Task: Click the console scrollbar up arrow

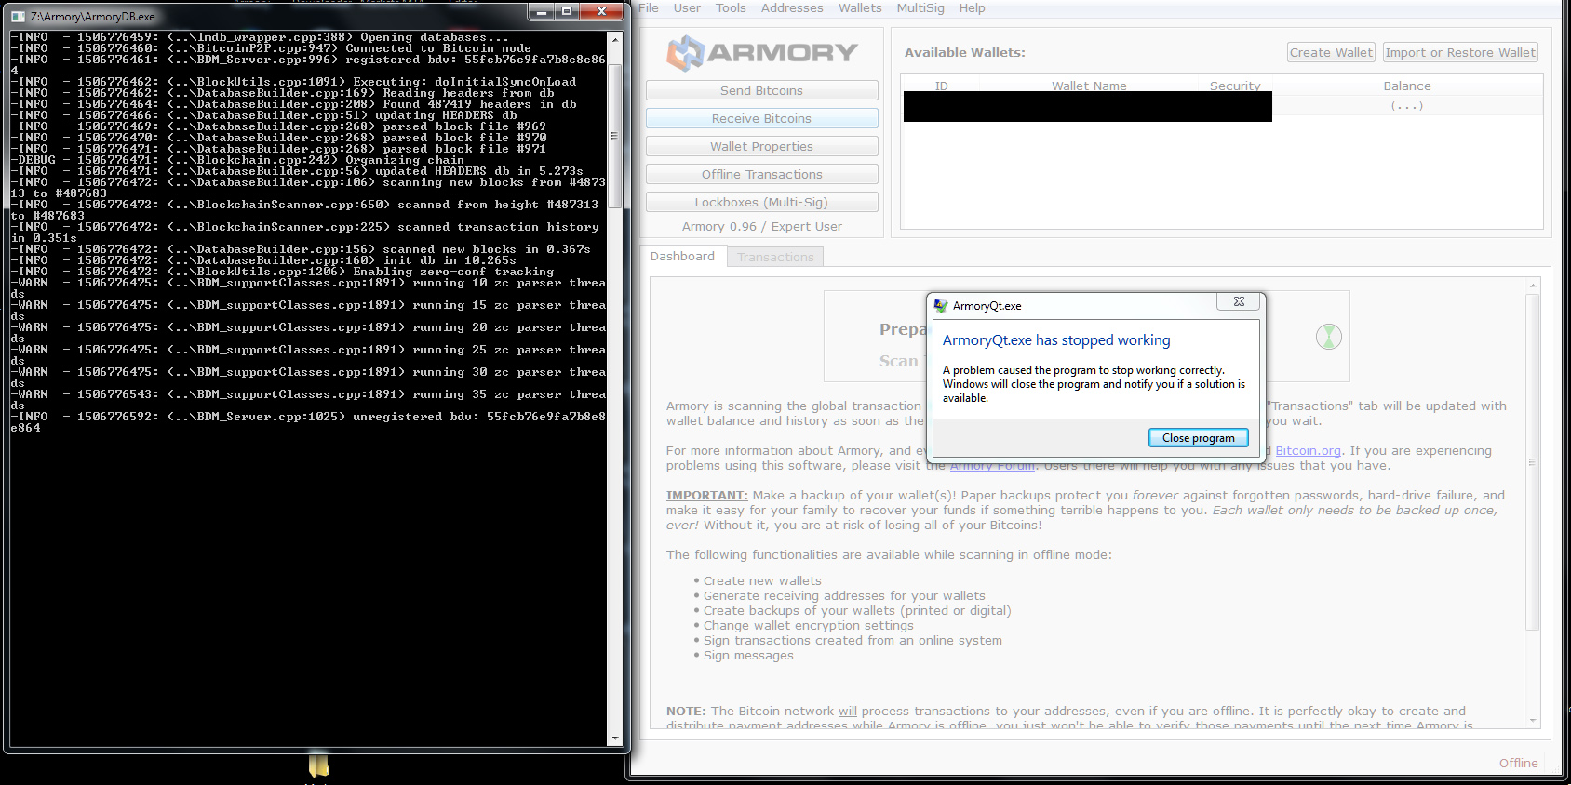Action: tap(614, 41)
